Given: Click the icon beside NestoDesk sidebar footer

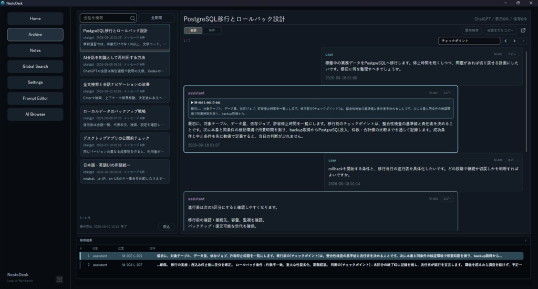Looking at the screenshot, I should point(59,280).
